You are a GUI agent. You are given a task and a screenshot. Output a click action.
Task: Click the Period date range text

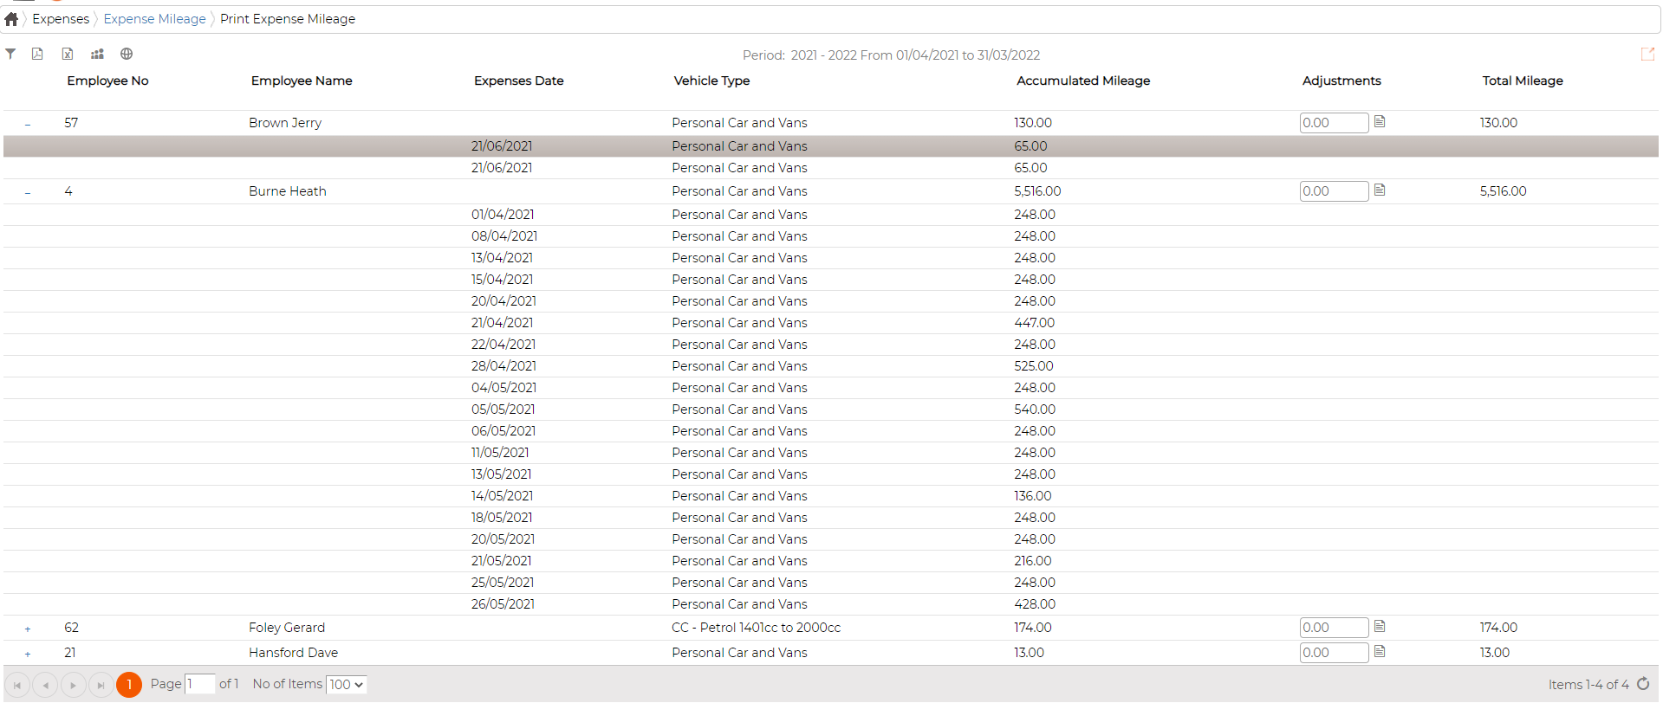(891, 55)
